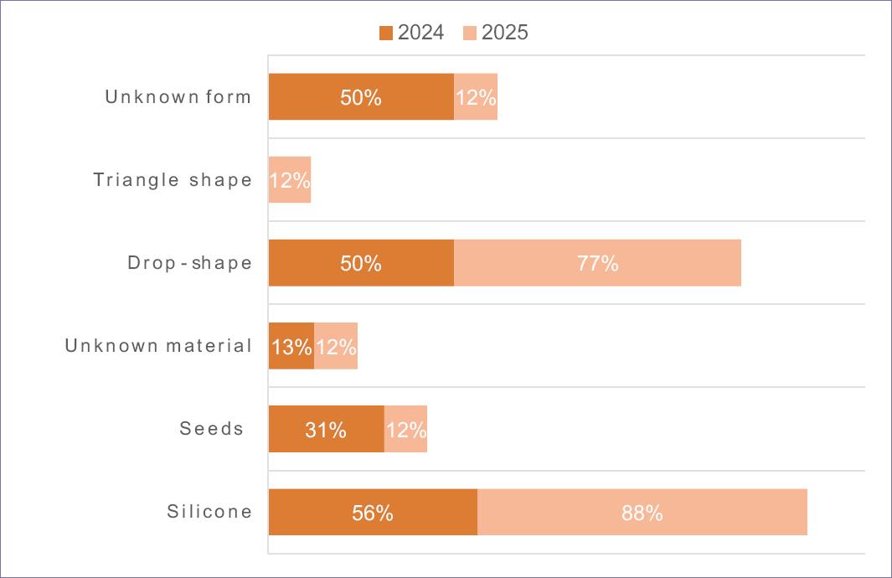Viewport: 892px width, 578px height.
Task: Select the Drop-shape 2025 bar at 77%
Action: point(597,262)
